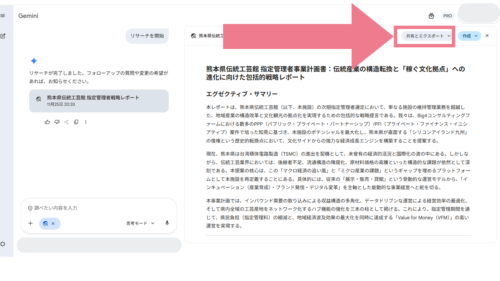The width and height of the screenshot is (500, 281).
Task: Share the response via share icon
Action: coord(66,122)
